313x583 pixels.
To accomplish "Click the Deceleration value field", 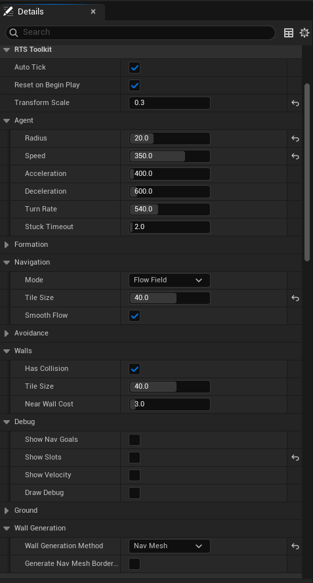I will (x=169, y=192).
